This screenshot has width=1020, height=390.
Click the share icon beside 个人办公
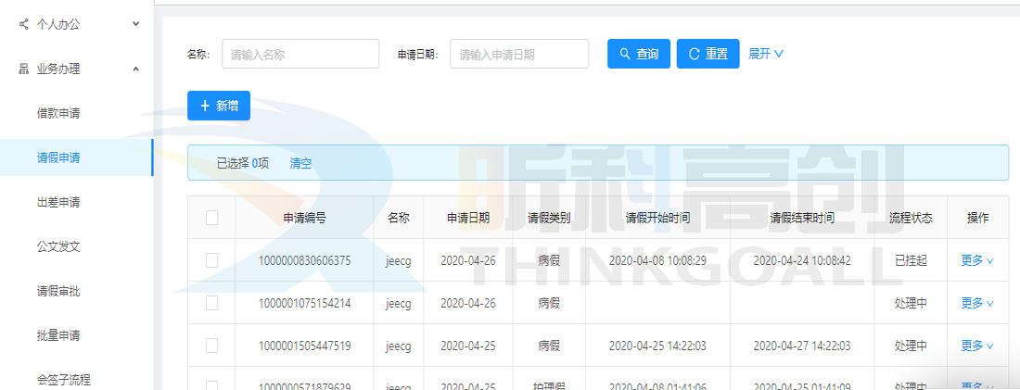24,24
